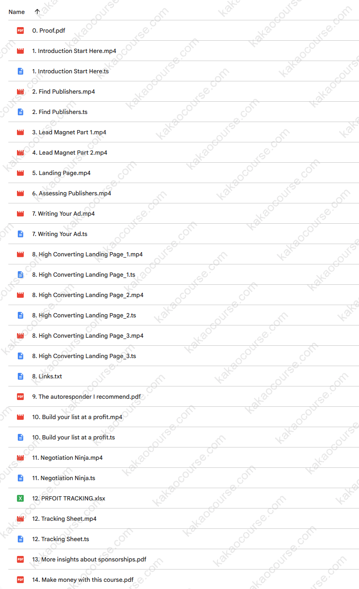The image size is (359, 589).
Task: Click the video icon for 1. Introduction Start Here.mp4
Action: (20, 51)
